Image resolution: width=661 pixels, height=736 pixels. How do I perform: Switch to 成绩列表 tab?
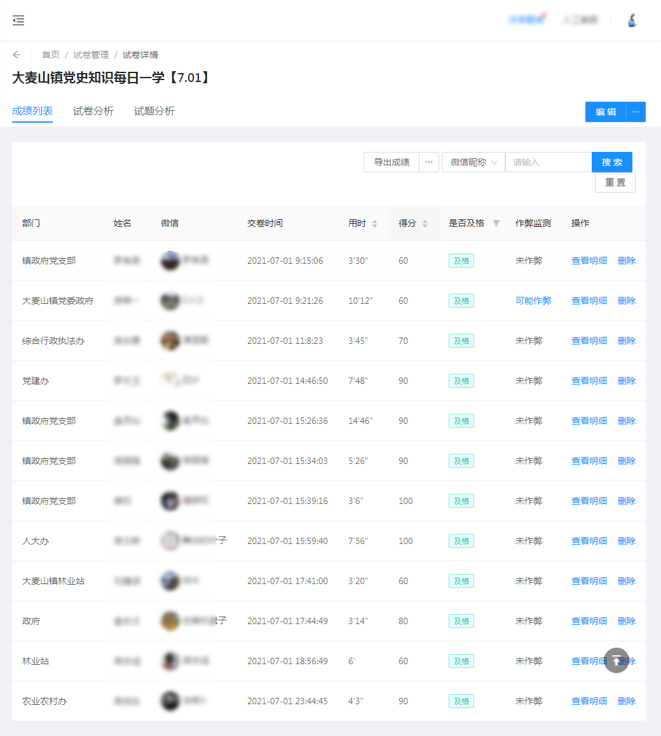[32, 111]
